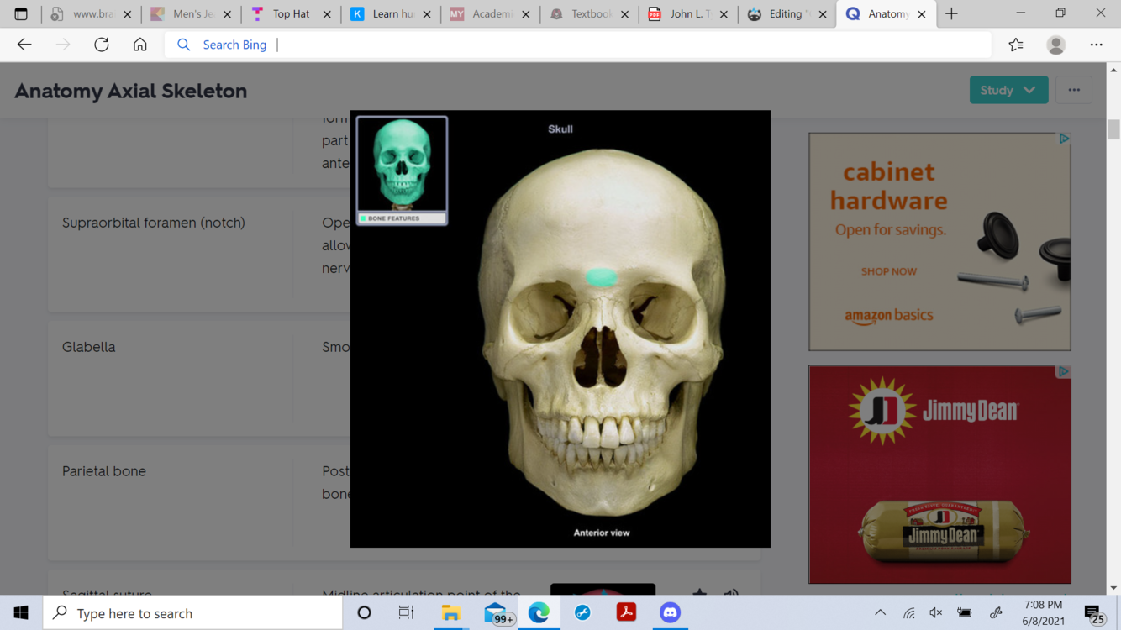Switch to the www.bra tab
Image resolution: width=1121 pixels, height=630 pixels.
(91, 14)
